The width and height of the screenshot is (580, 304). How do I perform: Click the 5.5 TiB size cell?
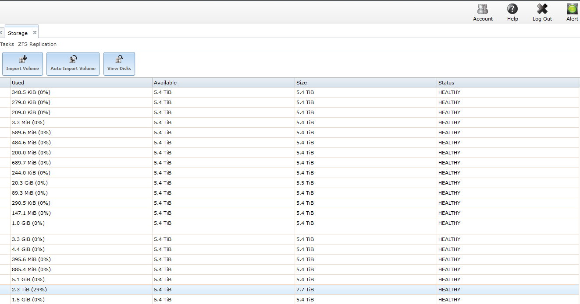[x=305, y=183]
